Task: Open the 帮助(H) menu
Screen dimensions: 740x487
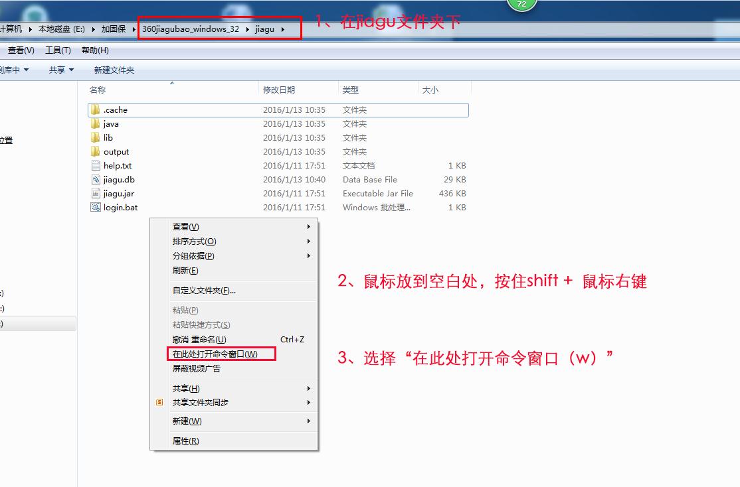Action: click(95, 50)
